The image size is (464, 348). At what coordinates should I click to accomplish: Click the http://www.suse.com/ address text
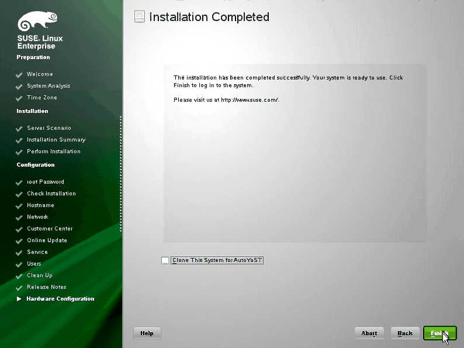[250, 100]
